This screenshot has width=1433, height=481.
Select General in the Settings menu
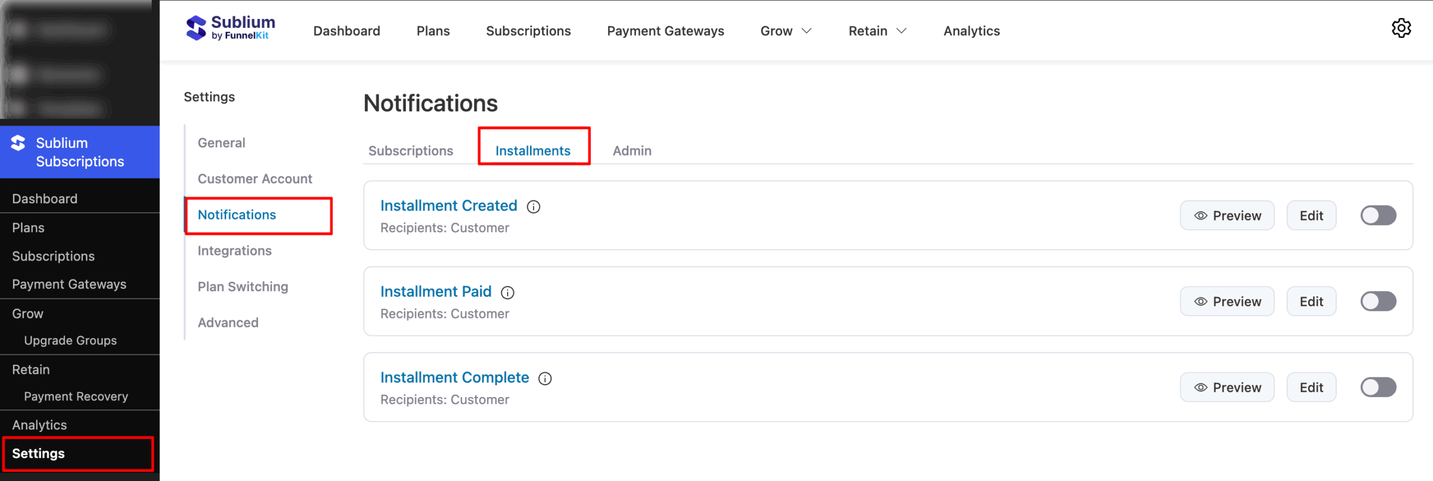(x=222, y=143)
